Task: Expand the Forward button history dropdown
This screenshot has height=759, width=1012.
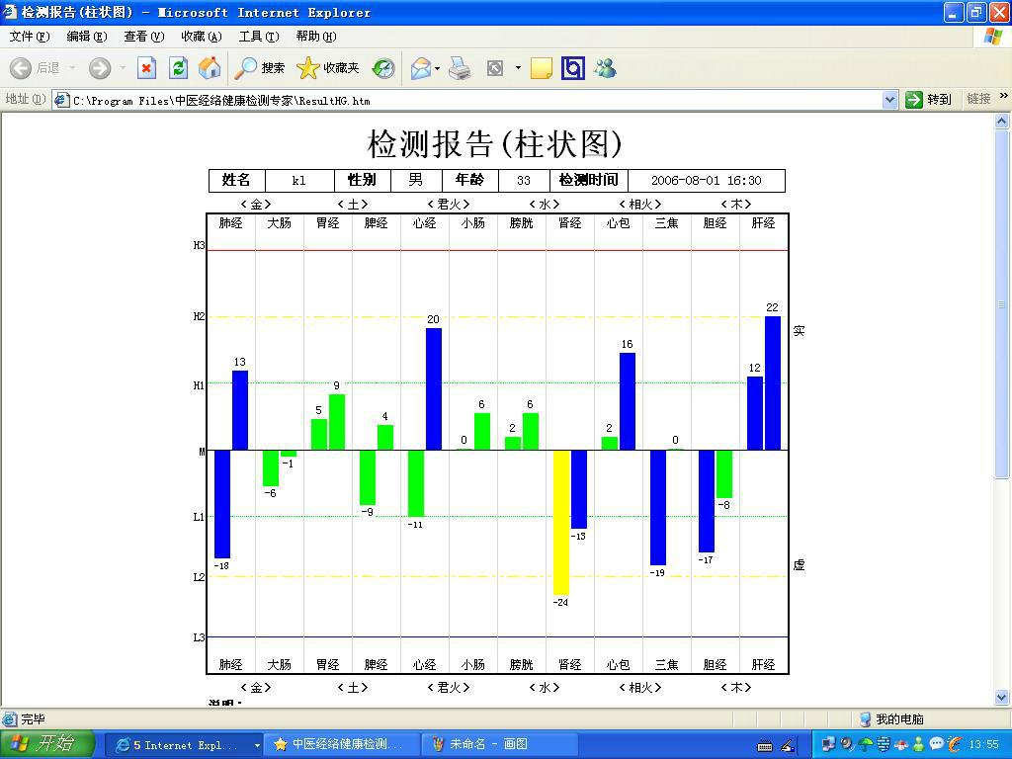Action: pos(123,68)
